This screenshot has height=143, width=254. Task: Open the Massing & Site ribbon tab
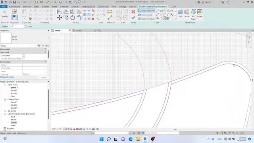click(x=88, y=7)
